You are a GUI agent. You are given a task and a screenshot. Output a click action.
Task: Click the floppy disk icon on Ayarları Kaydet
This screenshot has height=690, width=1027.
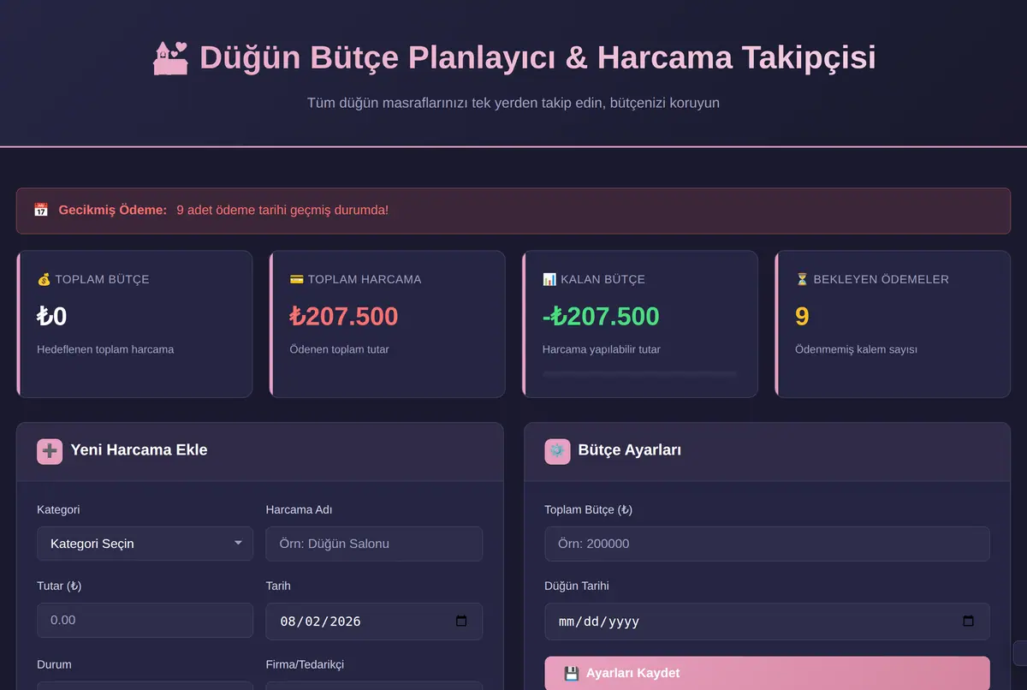click(572, 674)
